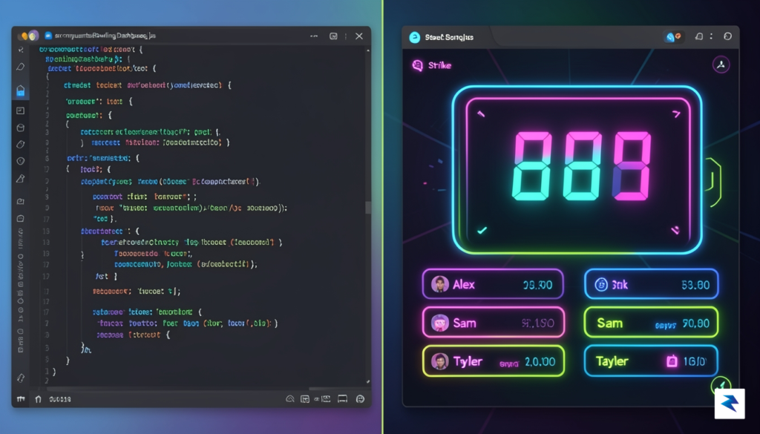760x434 pixels.
Task: Open the vertical dots menu in the scoreboard title bar
Action: pyautogui.click(x=712, y=36)
